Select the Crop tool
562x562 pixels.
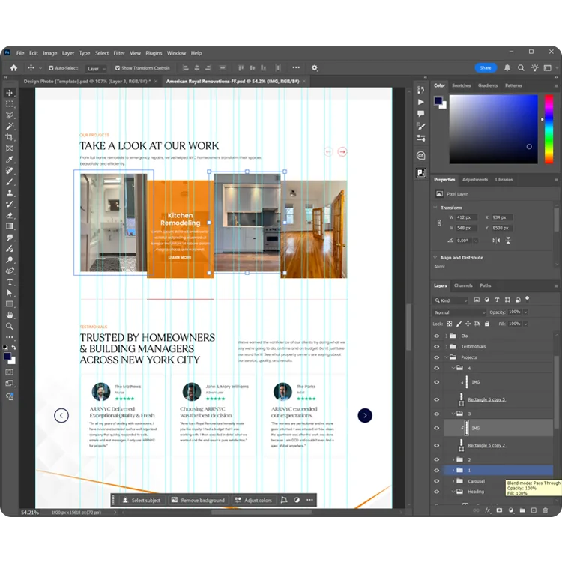coord(10,137)
